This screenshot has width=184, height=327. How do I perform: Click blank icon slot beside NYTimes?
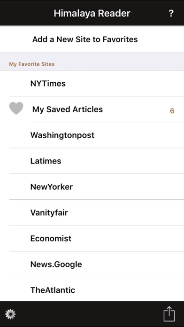(16, 84)
